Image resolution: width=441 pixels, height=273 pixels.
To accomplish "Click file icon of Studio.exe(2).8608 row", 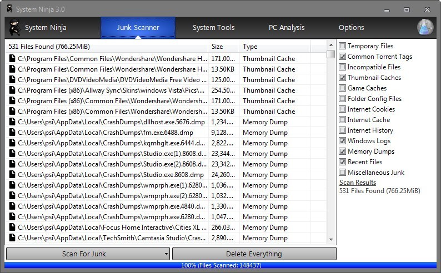I will pyautogui.click(x=12, y=164).
